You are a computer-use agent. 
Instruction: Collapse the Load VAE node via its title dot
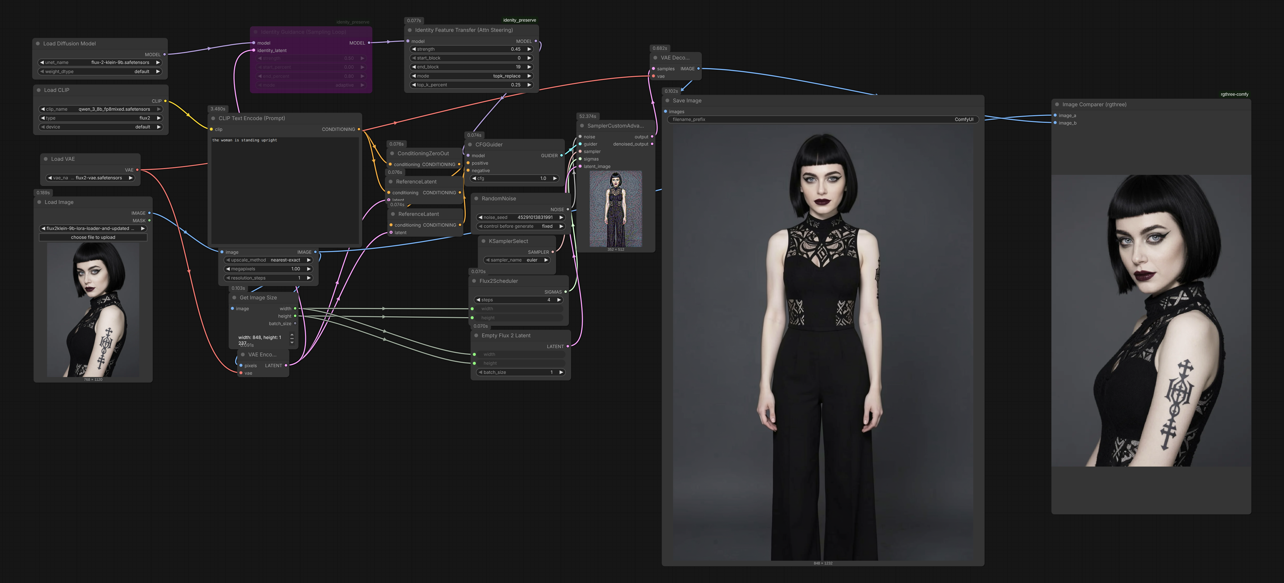tap(45, 159)
